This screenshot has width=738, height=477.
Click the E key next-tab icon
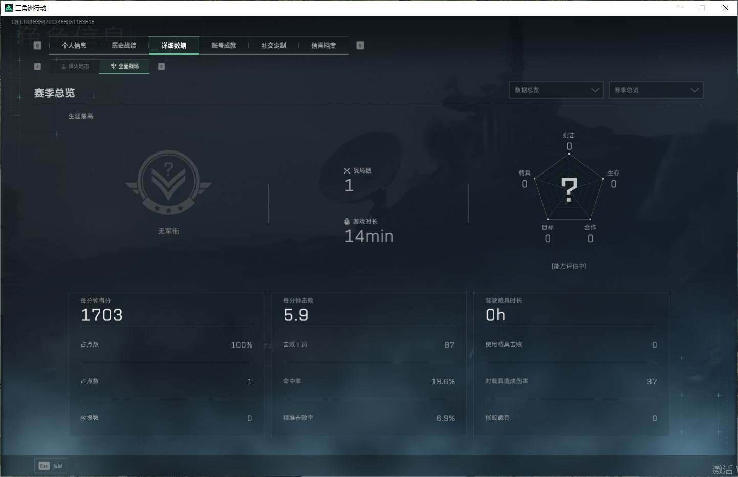(360, 46)
